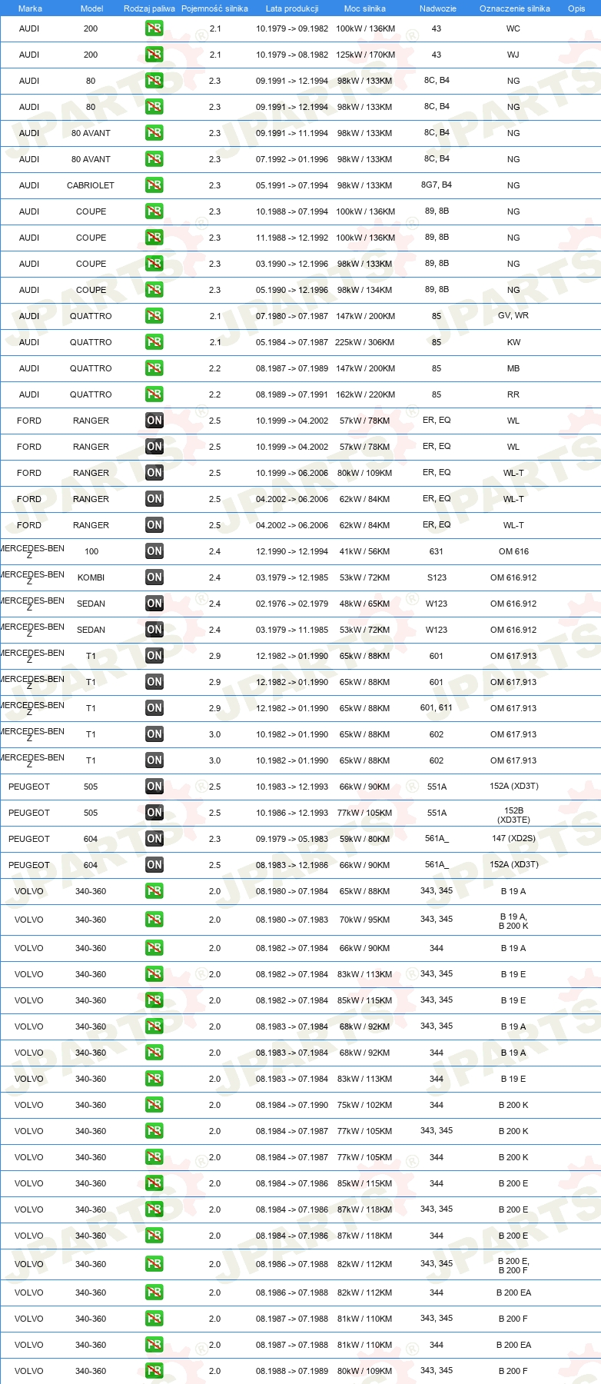Click the Lata produkcji column header

click(292, 8)
